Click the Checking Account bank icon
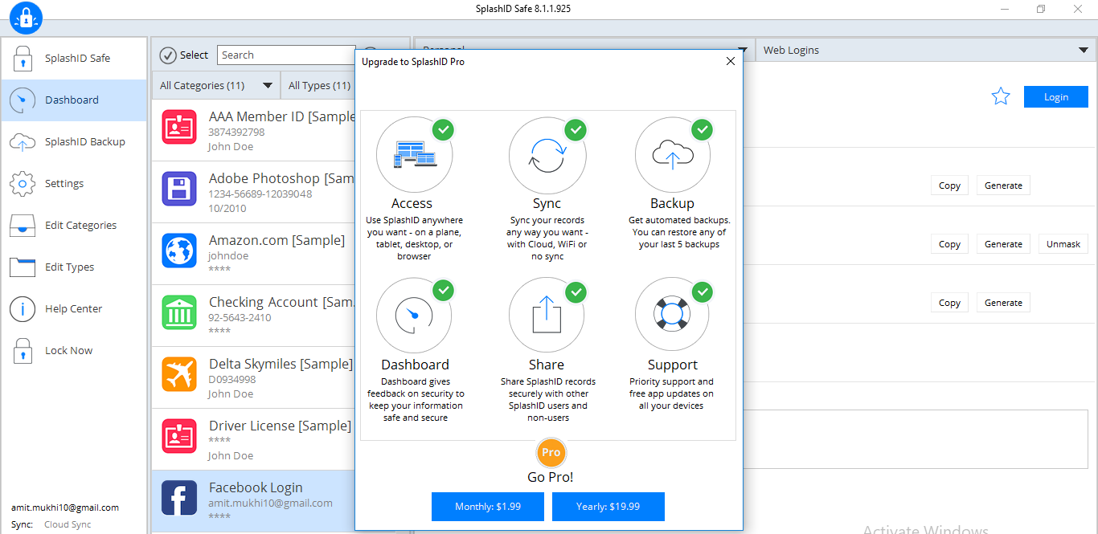 coord(179,312)
